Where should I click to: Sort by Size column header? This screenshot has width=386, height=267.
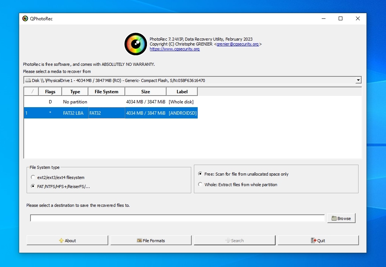tap(145, 92)
